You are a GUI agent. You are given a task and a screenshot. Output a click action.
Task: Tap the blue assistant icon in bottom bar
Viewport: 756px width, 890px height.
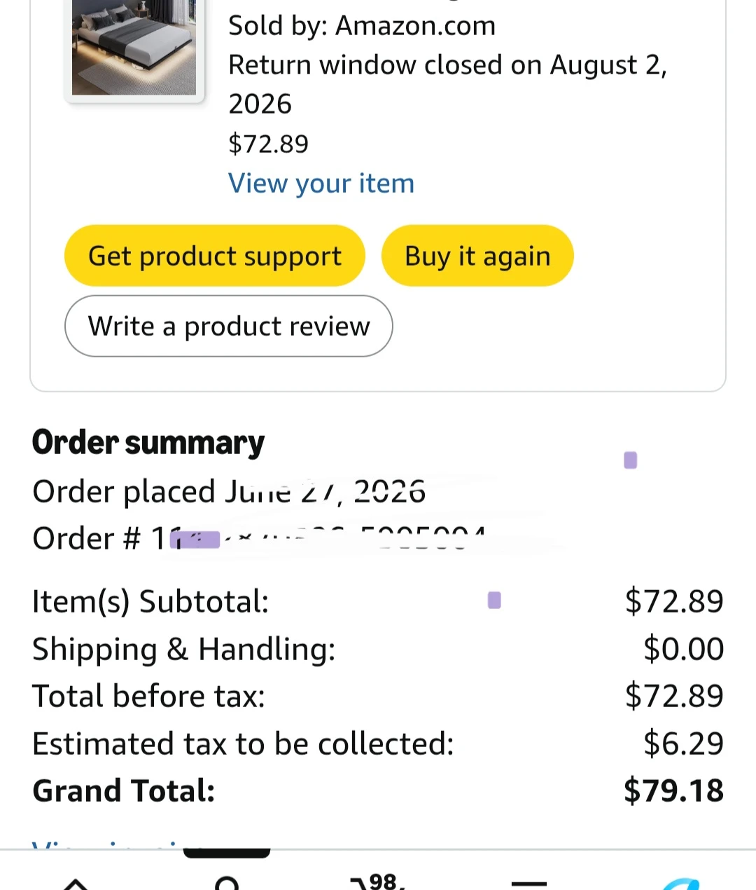(680, 883)
